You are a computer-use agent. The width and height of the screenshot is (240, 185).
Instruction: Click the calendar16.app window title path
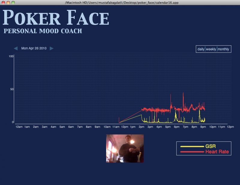(122, 3)
